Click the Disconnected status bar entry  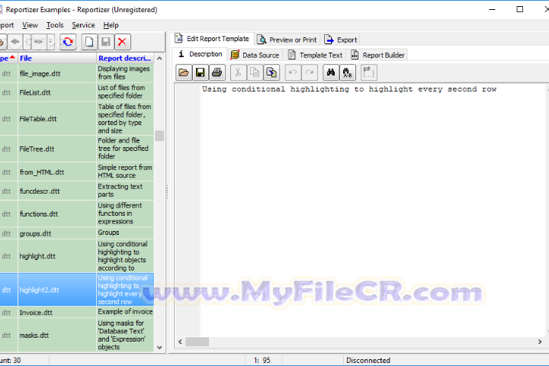coord(368,360)
